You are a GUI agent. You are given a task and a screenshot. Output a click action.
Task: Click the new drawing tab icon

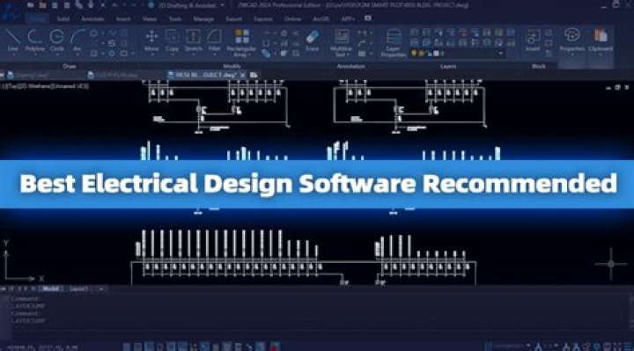(254, 75)
